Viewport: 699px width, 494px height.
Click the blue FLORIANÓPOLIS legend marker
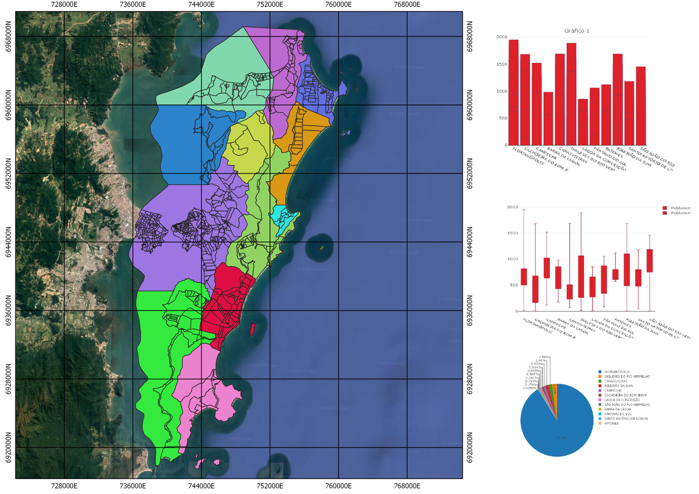(x=600, y=372)
